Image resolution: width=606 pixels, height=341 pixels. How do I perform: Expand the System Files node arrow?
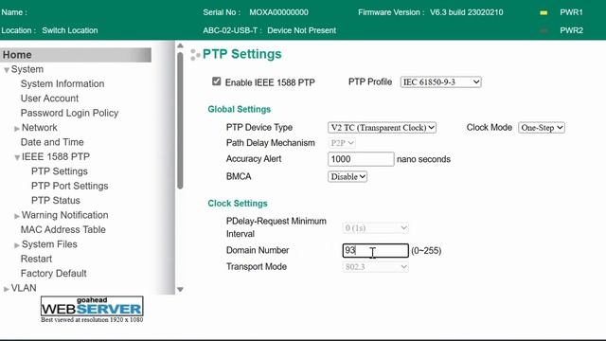tap(17, 245)
